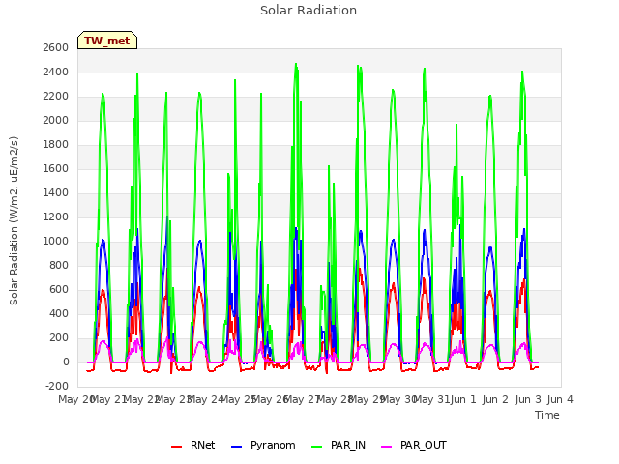This screenshot has width=619, height=464.
Task: Click the 800 y-axis tick label
Action: [59, 266]
